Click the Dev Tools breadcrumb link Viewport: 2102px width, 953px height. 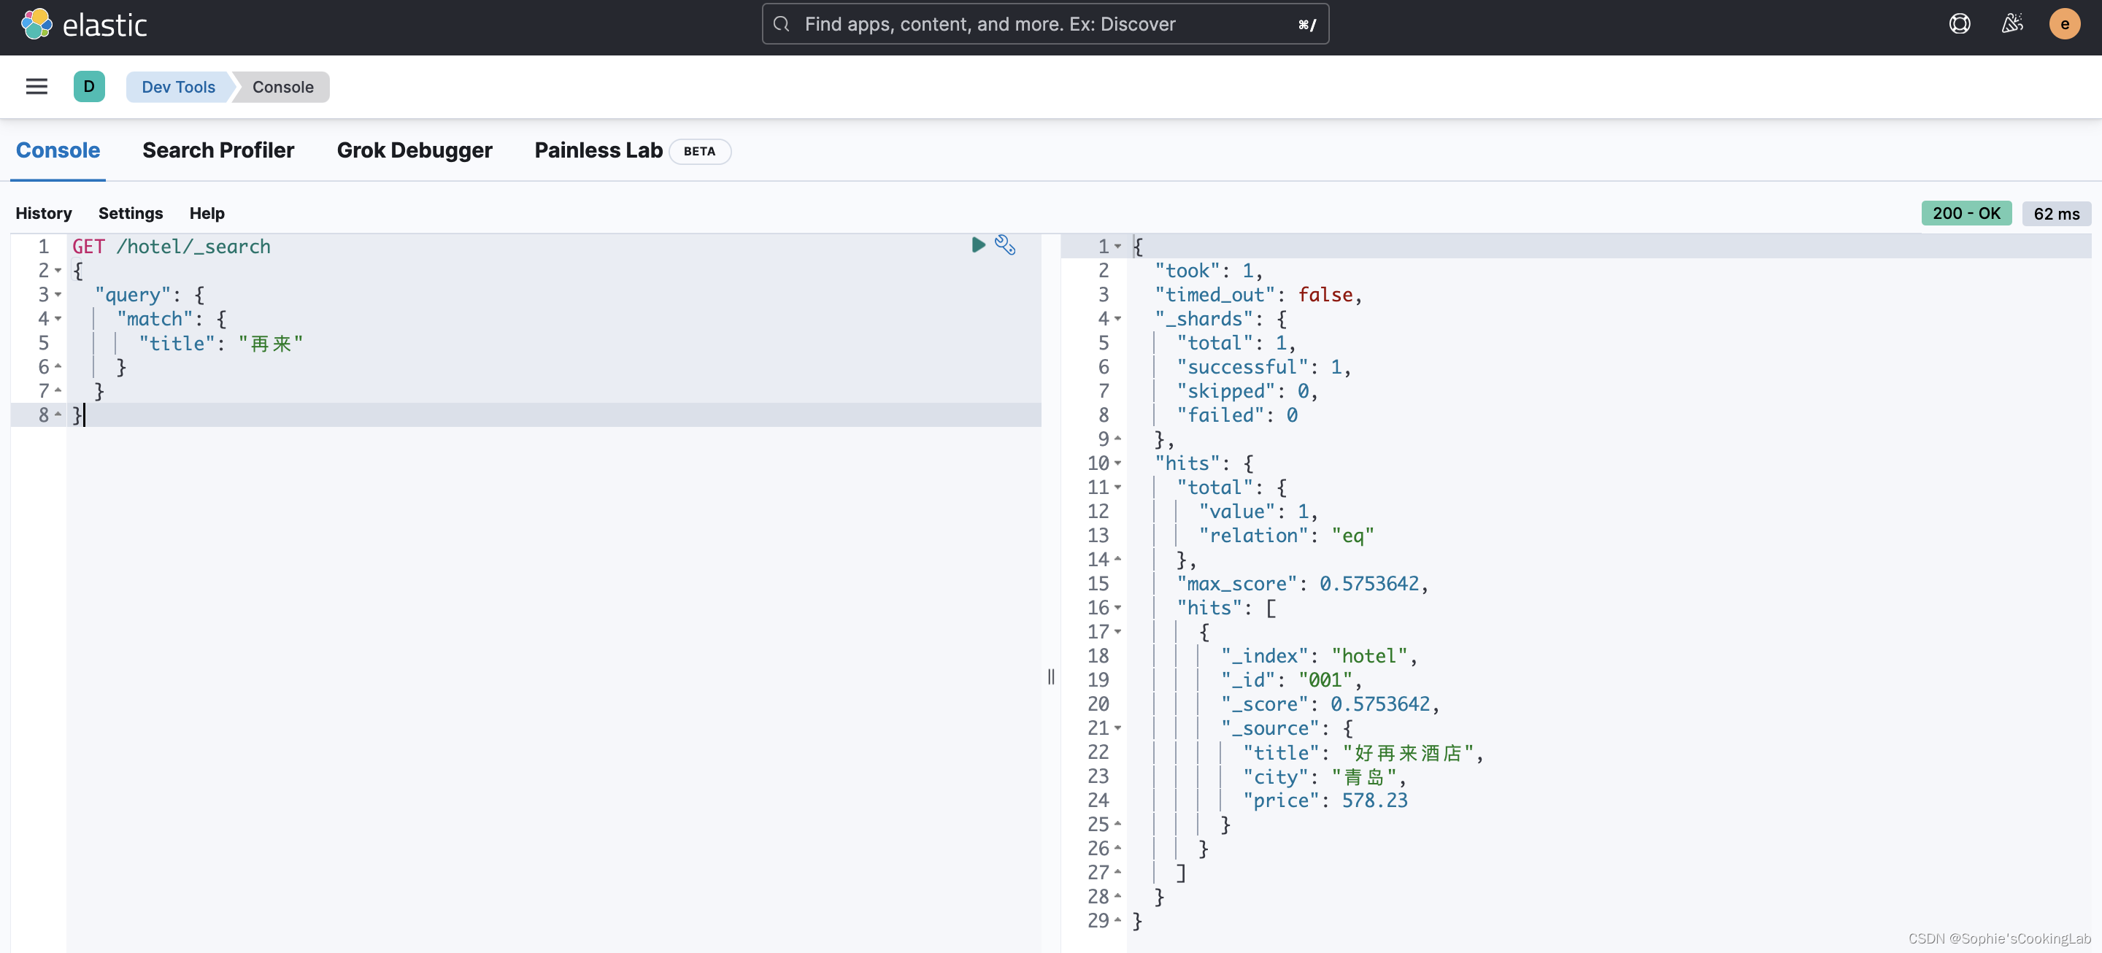click(178, 86)
